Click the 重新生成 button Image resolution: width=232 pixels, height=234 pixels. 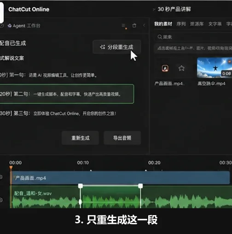click(80, 138)
